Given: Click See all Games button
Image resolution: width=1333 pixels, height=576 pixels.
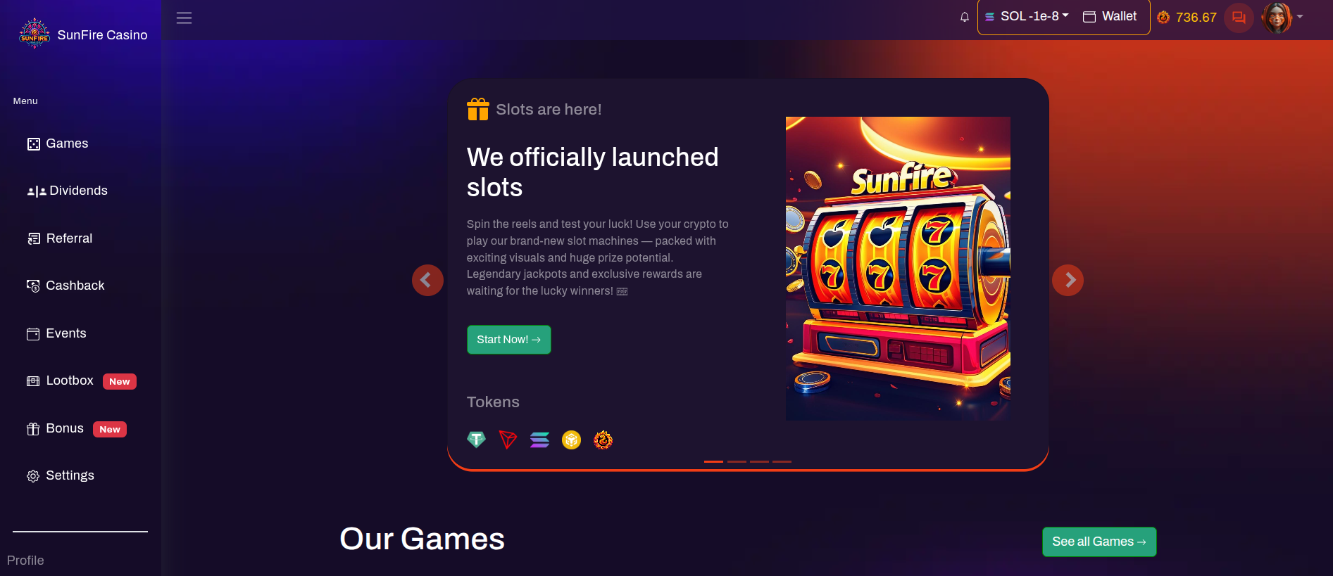Looking at the screenshot, I should click(1099, 542).
